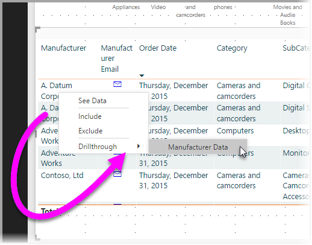Select Contoso row Thursday, December 31, 2015 date
This screenshot has height=245, width=312.
pos(173,180)
